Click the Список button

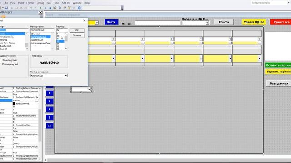(224, 22)
